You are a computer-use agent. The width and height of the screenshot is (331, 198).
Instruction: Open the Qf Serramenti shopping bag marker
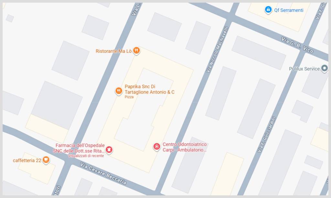pos(268,10)
